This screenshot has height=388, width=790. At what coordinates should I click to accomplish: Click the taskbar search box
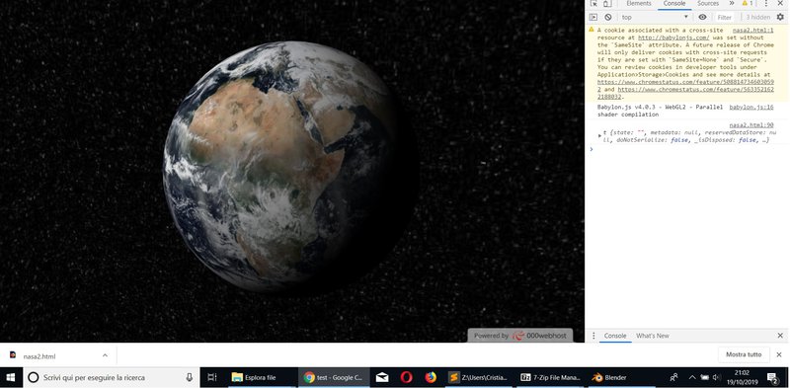111,377
